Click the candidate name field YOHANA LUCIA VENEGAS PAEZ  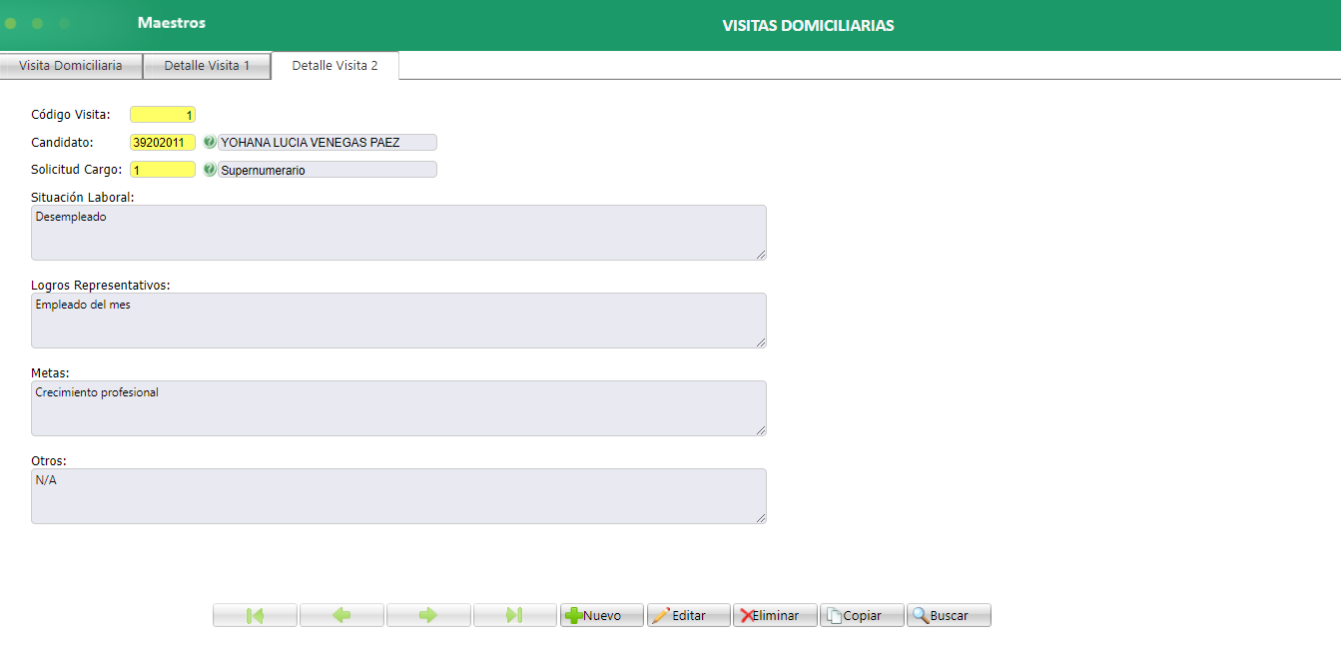pos(328,142)
